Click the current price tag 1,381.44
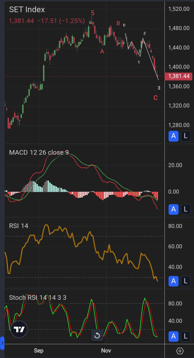 coord(179,76)
